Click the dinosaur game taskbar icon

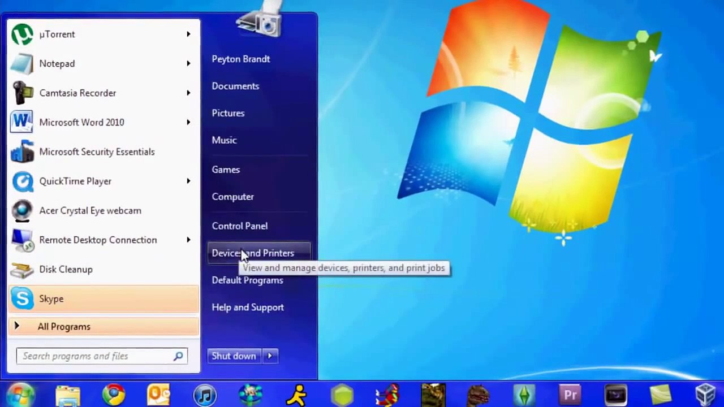pos(479,395)
